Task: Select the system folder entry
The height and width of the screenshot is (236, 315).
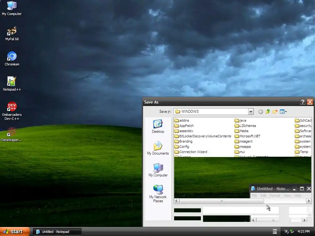Action: (x=303, y=141)
